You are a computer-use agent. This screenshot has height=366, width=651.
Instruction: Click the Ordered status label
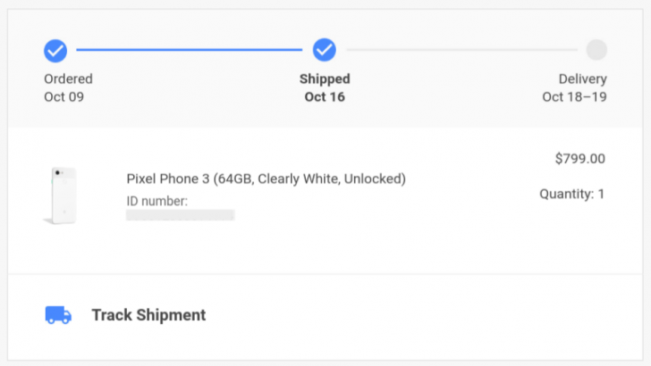pos(68,79)
